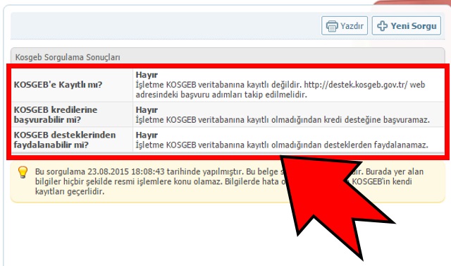
Task: Click the destek.kosgeb.gov.tr web address text
Action: click(356, 85)
